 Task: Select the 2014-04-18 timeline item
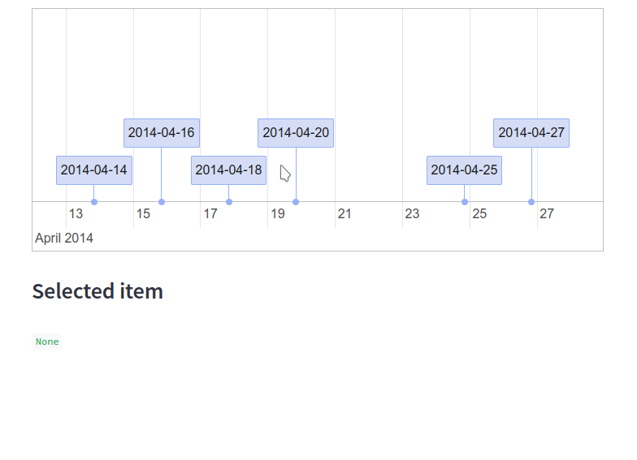pos(229,170)
